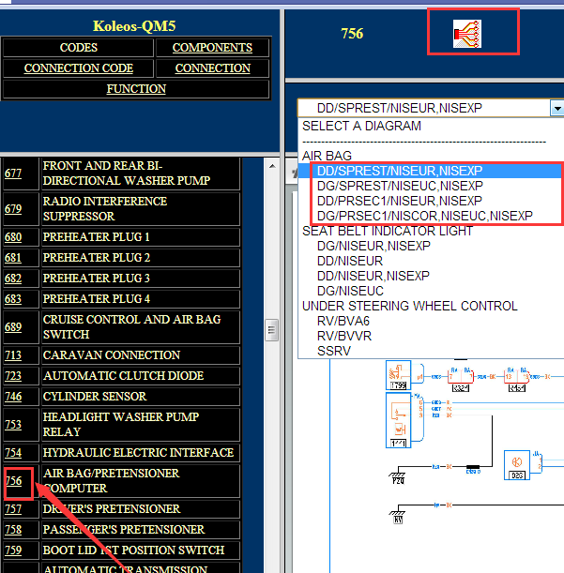Select DG/SPREST/NISEUC,NISEXP diagram option

(x=400, y=186)
